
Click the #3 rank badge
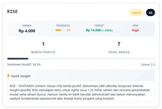[x=150, y=13]
